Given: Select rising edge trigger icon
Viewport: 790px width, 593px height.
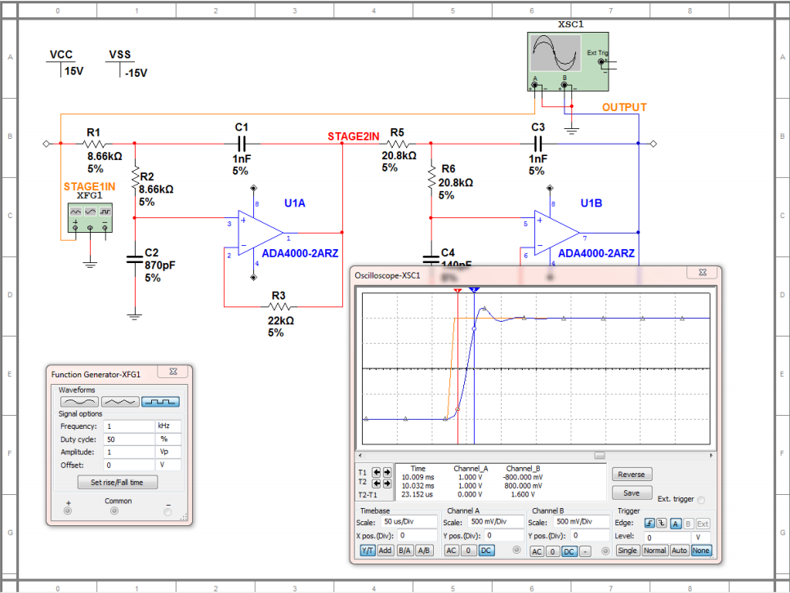Looking at the screenshot, I should (649, 524).
